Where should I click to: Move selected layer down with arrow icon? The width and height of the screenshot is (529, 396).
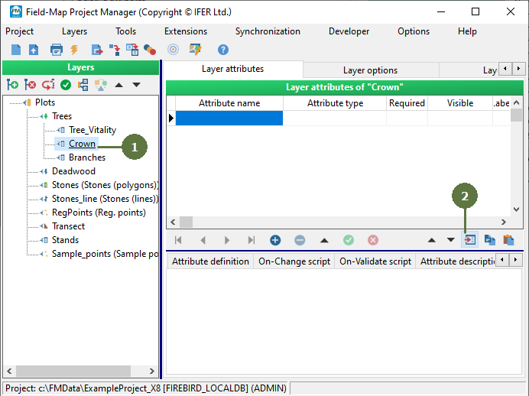tap(137, 85)
